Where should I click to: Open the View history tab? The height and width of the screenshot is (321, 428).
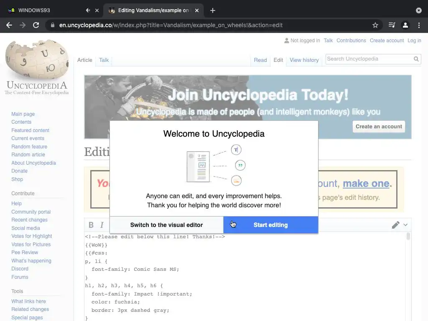pyautogui.click(x=304, y=60)
